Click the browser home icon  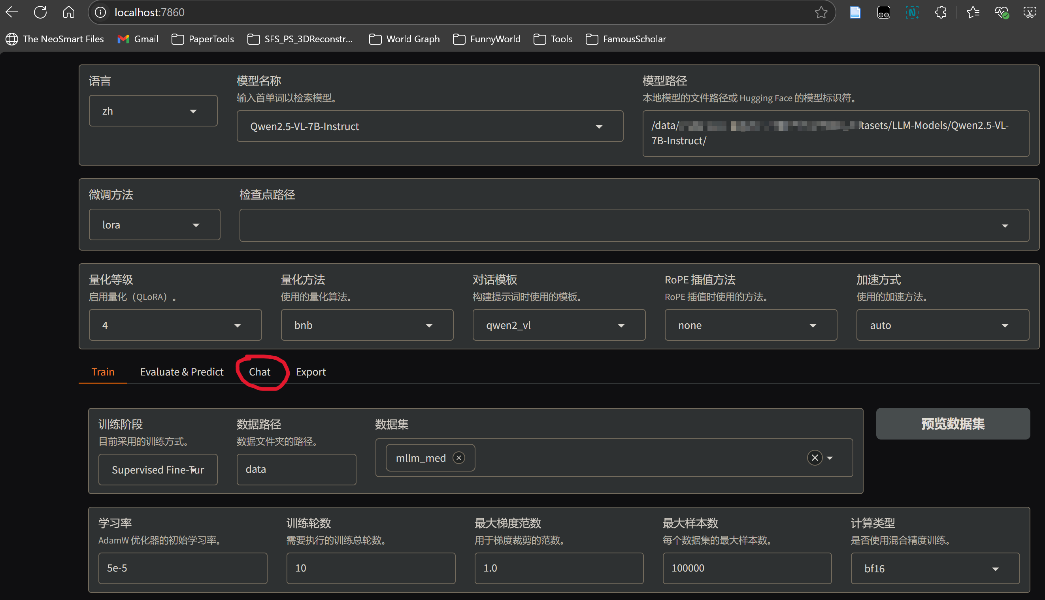69,12
